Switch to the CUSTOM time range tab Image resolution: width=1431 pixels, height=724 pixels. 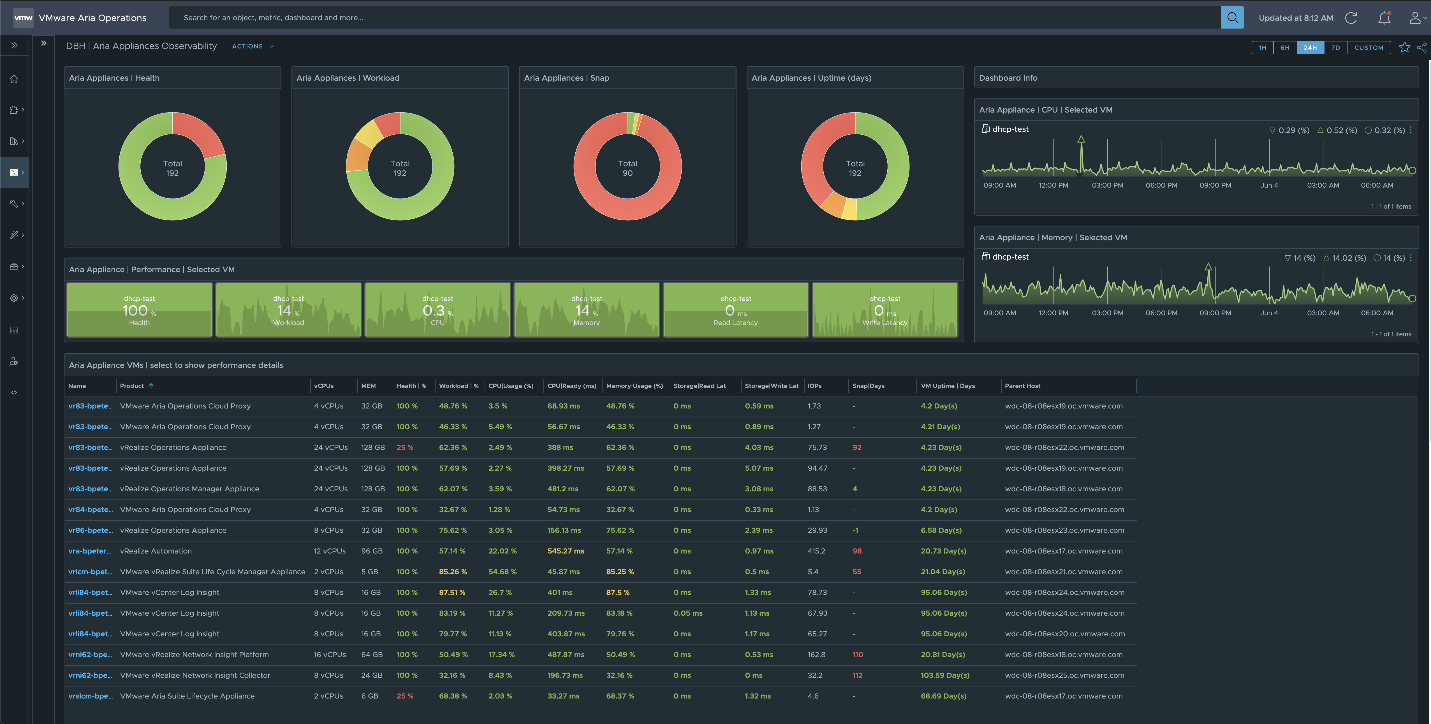coord(1369,48)
